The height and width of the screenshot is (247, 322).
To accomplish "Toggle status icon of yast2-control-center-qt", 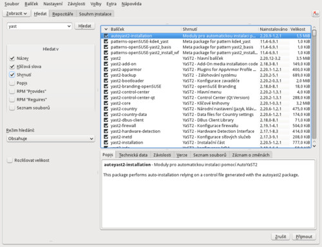I will tap(106, 97).
